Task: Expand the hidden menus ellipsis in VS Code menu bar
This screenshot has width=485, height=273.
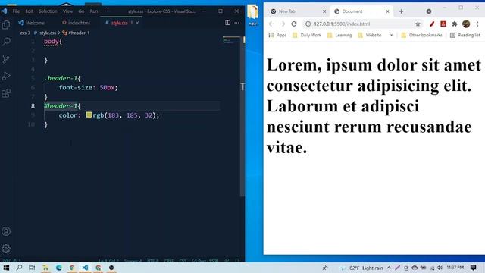Action: click(107, 11)
